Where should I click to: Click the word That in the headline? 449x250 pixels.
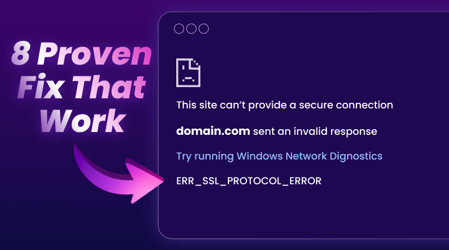pyautogui.click(x=109, y=87)
